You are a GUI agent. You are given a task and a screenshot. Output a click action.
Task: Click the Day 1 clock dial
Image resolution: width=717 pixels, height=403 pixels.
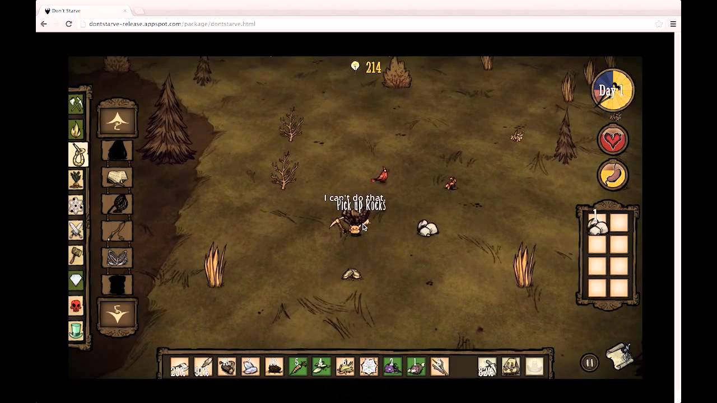[x=612, y=91]
